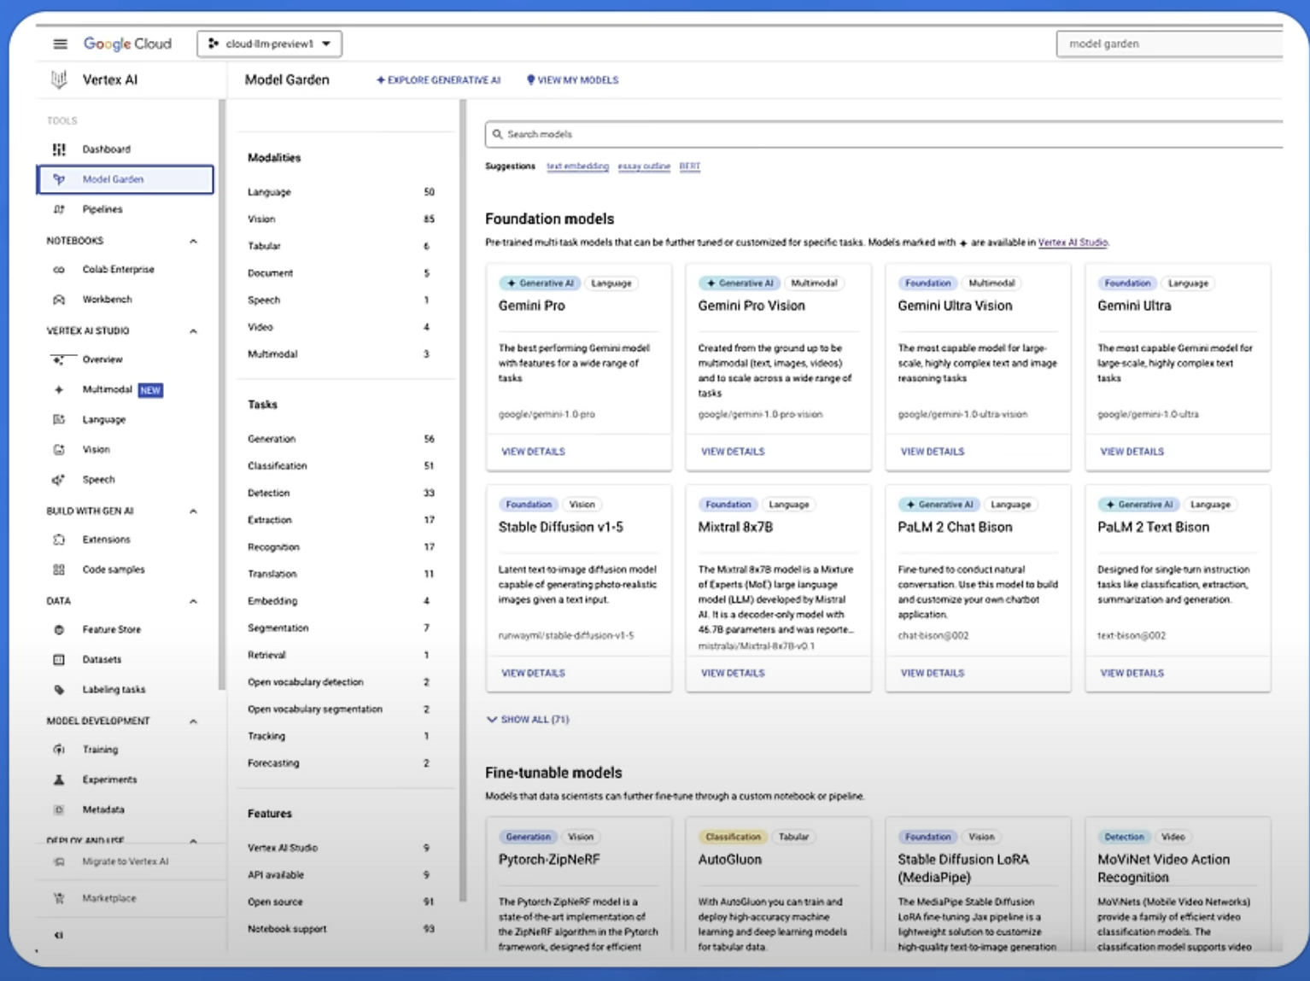Click the Marketplace cart icon
The width and height of the screenshot is (1310, 981).
(59, 898)
